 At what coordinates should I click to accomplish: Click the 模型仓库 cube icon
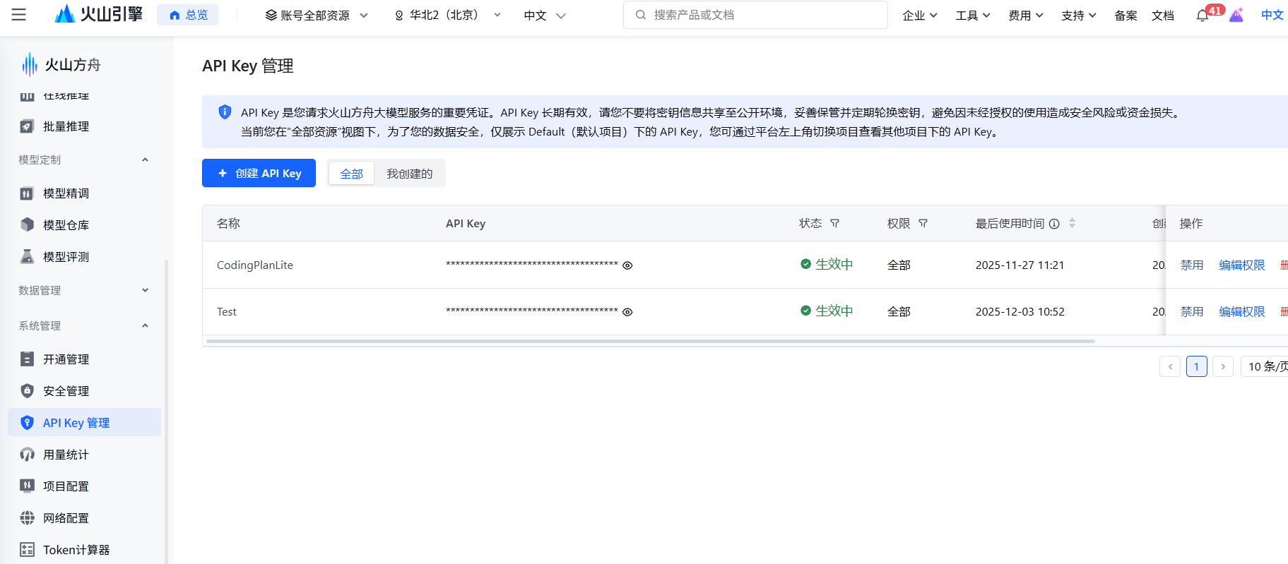point(27,225)
